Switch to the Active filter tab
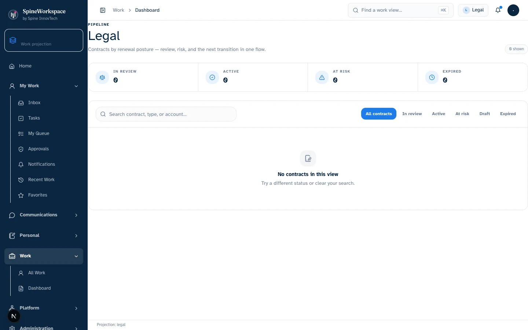The height and width of the screenshot is (330, 528). click(439, 114)
